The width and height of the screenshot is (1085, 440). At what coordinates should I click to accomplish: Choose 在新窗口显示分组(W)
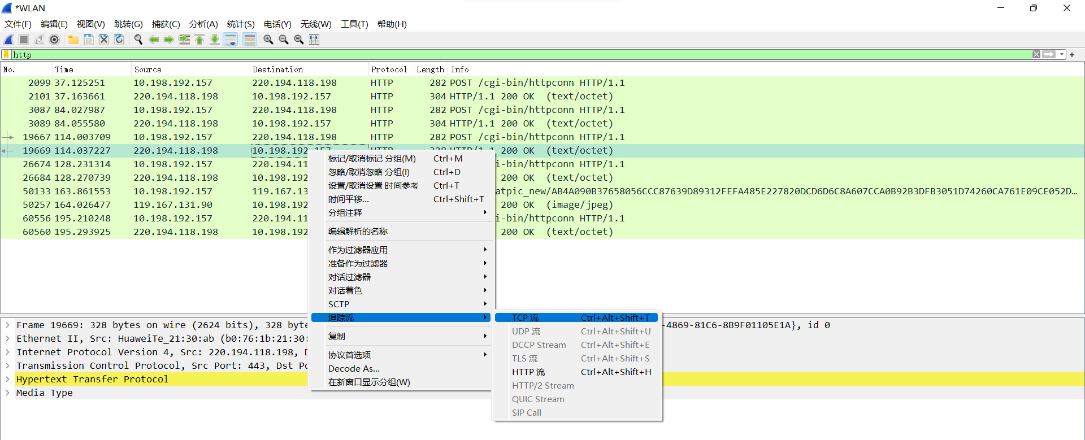(401, 382)
